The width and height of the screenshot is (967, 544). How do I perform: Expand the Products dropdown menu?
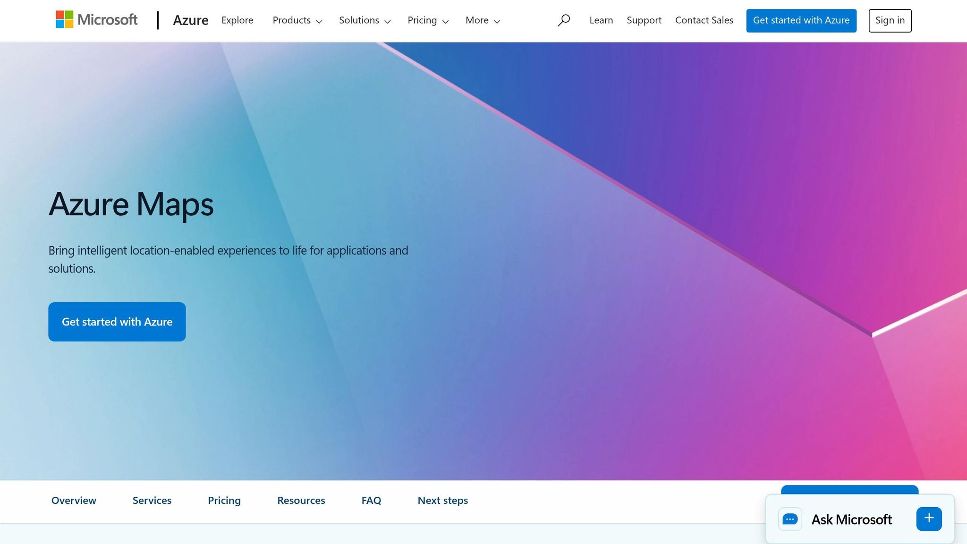(297, 20)
